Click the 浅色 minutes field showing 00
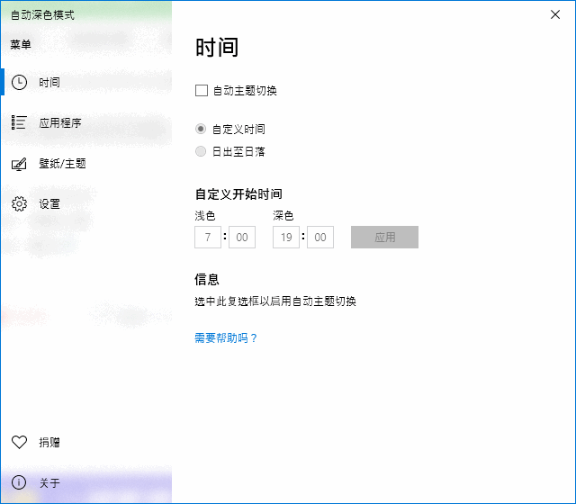 pos(242,238)
